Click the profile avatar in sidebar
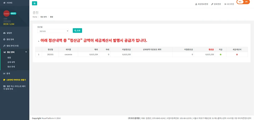Screen dimensions: 254x120 click(7, 13)
